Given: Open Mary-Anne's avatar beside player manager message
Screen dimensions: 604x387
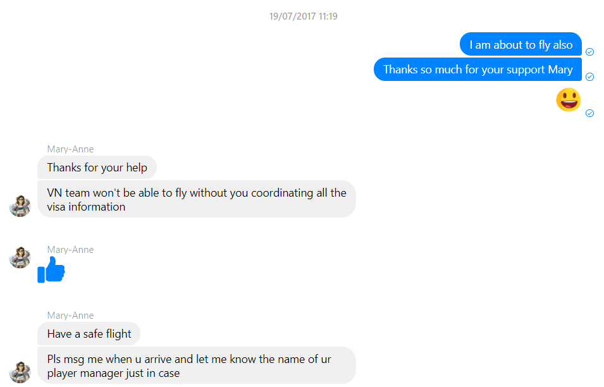Looking at the screenshot, I should coord(20,372).
